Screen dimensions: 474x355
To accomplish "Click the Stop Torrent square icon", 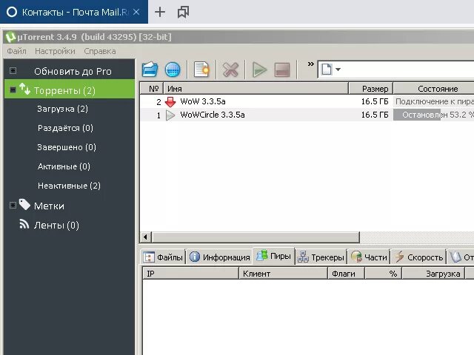I will 282,70.
